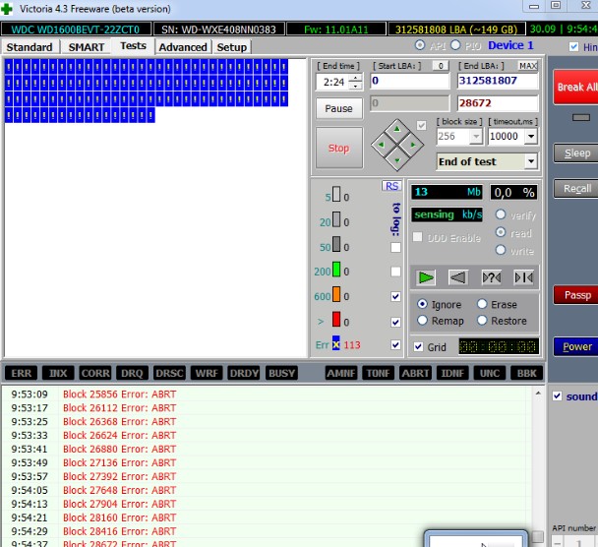This screenshot has width=598, height=547.
Task: Click the Pause button
Action: pos(338,108)
